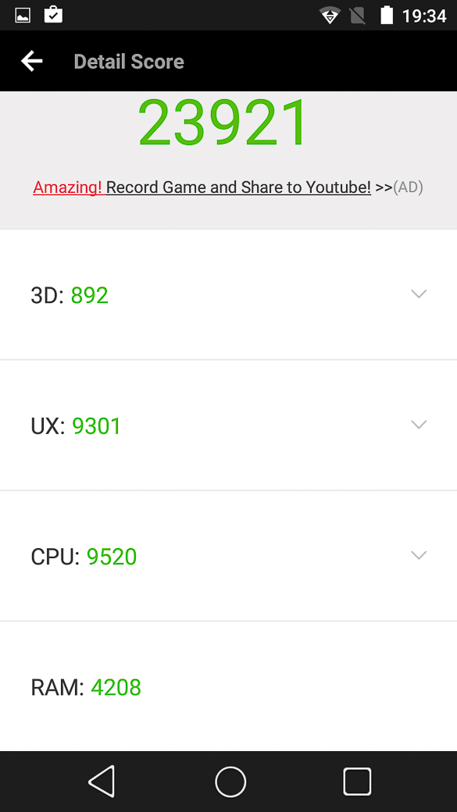The width and height of the screenshot is (457, 812).
Task: Open the 3D: 892 row
Action: coord(228,294)
